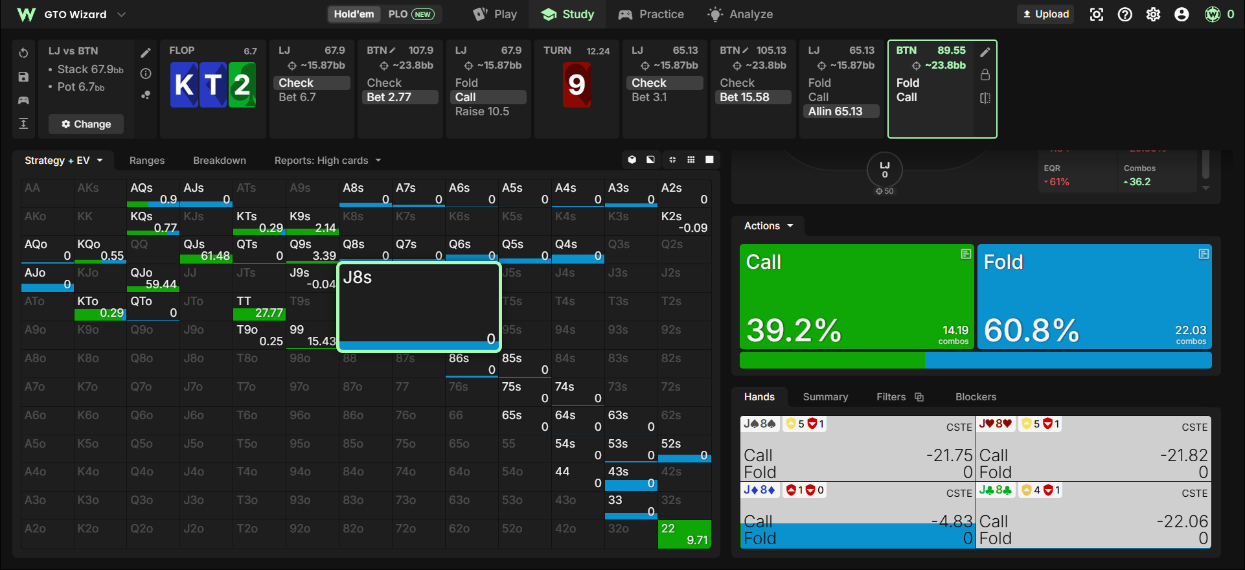Click the down arrow below the stats scrollbar
Screen dimensions: 1245x570
[1205, 188]
